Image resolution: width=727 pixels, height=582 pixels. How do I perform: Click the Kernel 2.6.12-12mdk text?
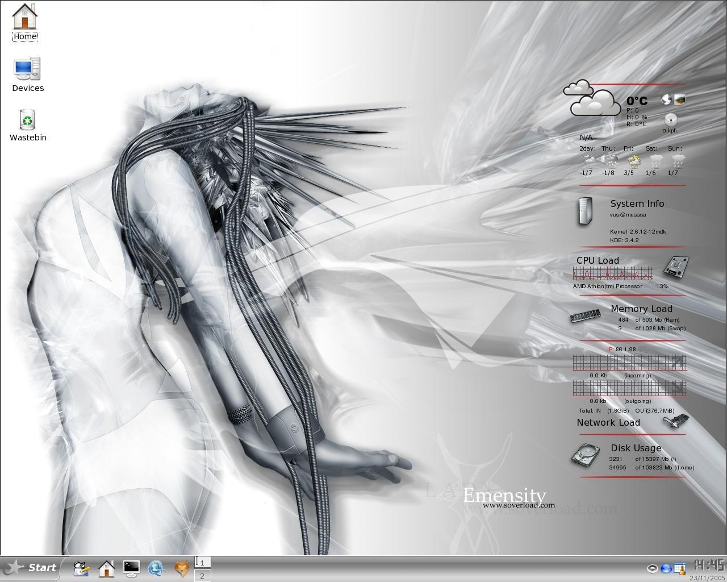(638, 232)
